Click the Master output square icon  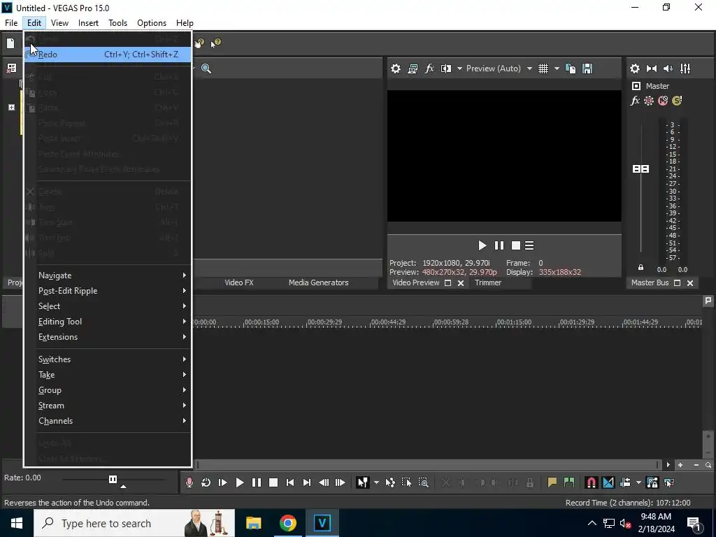tap(636, 86)
